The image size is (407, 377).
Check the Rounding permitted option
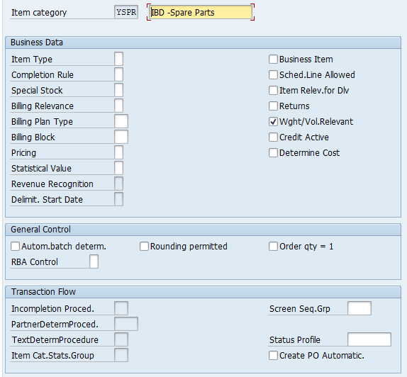[x=144, y=246]
